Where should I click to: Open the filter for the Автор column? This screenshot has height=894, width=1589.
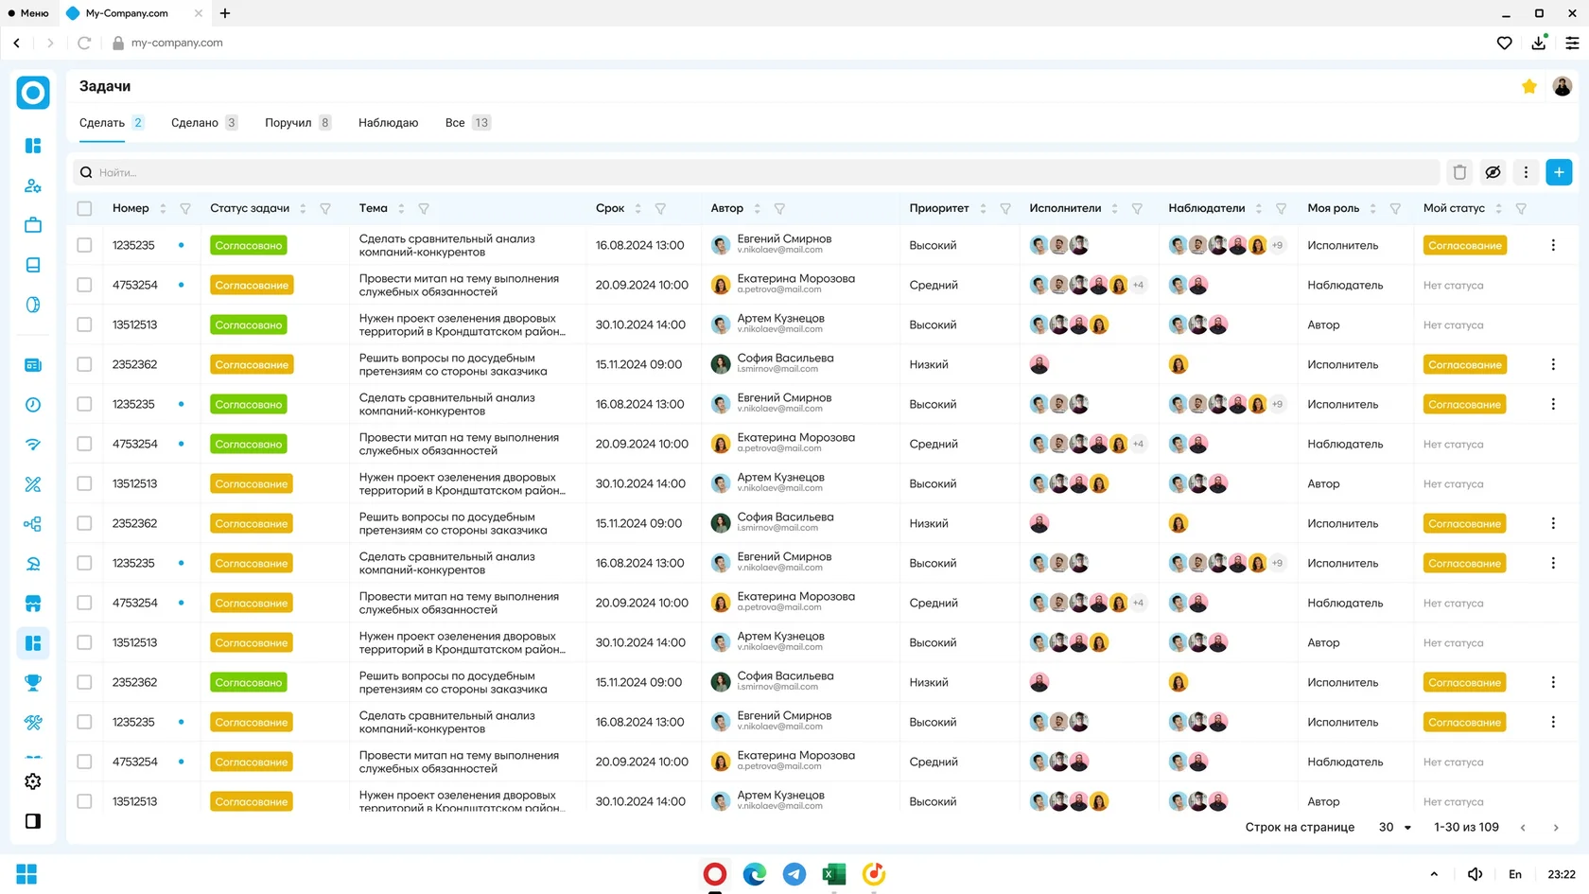click(x=779, y=208)
